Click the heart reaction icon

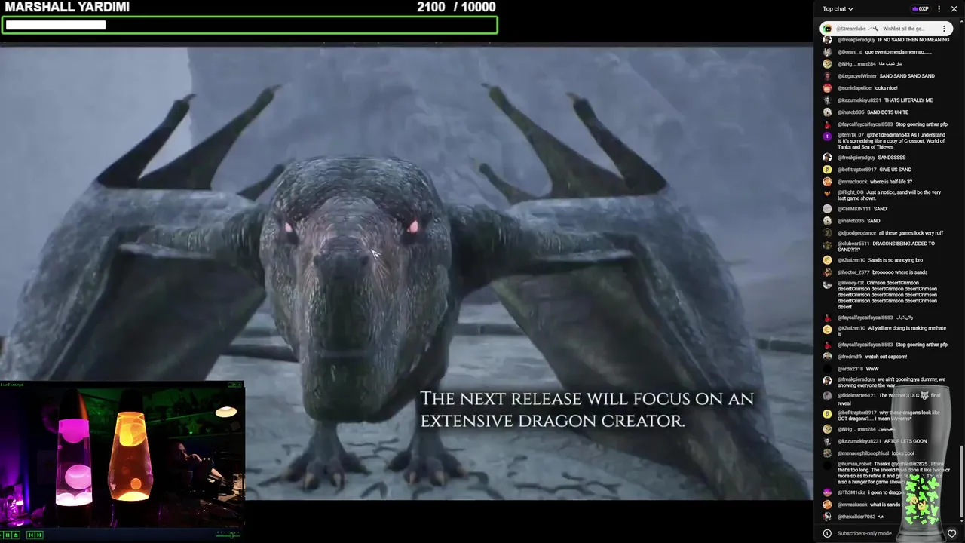click(951, 533)
